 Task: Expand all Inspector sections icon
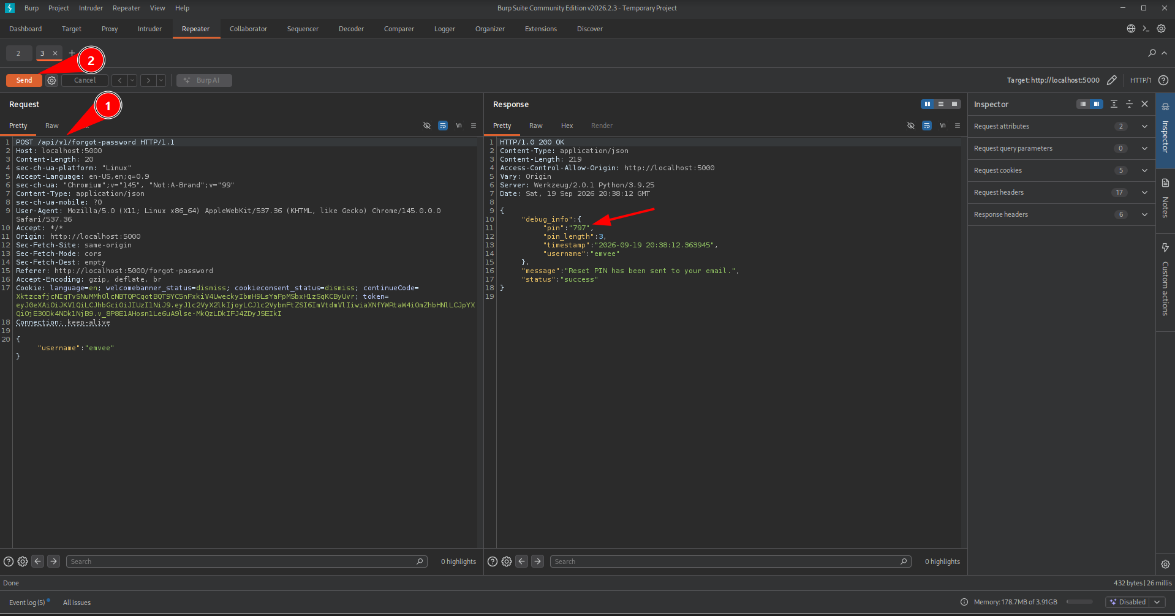1114,104
